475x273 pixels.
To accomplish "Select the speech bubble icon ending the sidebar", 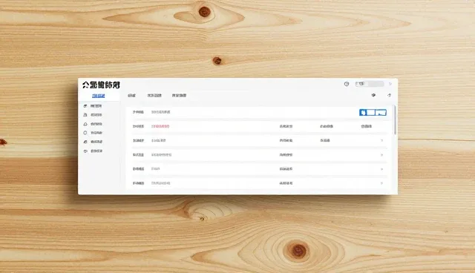I will point(85,151).
